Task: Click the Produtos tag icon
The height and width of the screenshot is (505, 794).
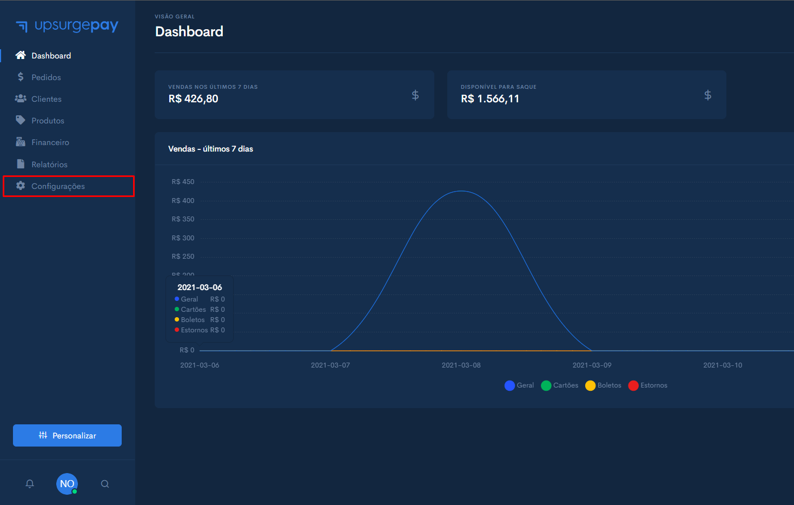Action: (x=21, y=120)
